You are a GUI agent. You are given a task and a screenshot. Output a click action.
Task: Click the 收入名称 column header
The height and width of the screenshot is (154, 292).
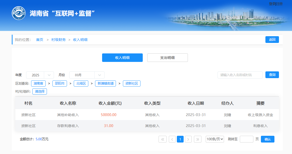[x=68, y=103]
